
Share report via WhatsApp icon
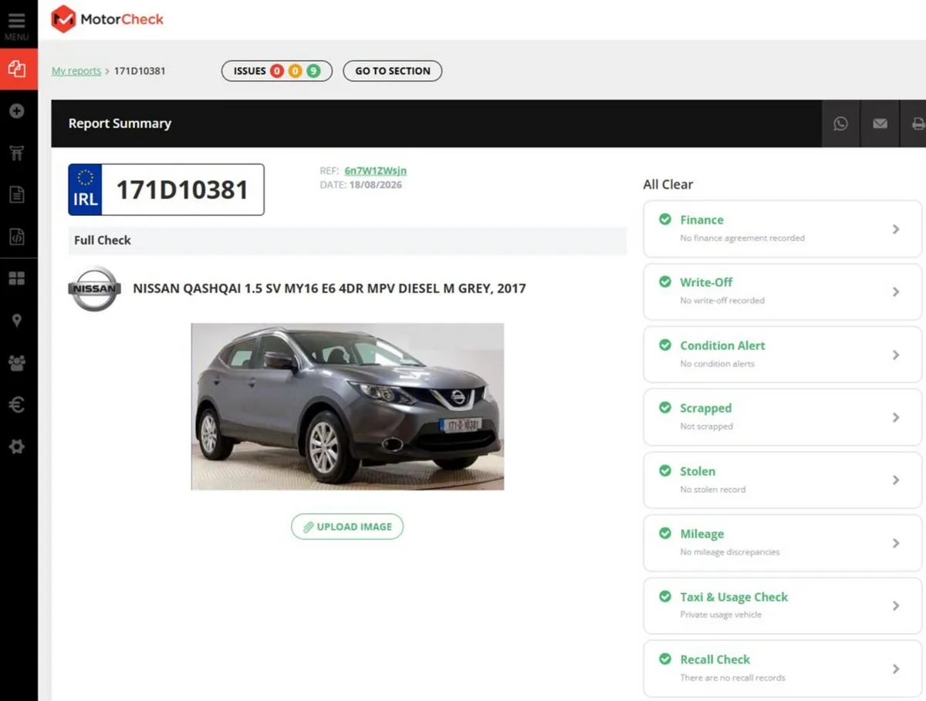pos(840,123)
